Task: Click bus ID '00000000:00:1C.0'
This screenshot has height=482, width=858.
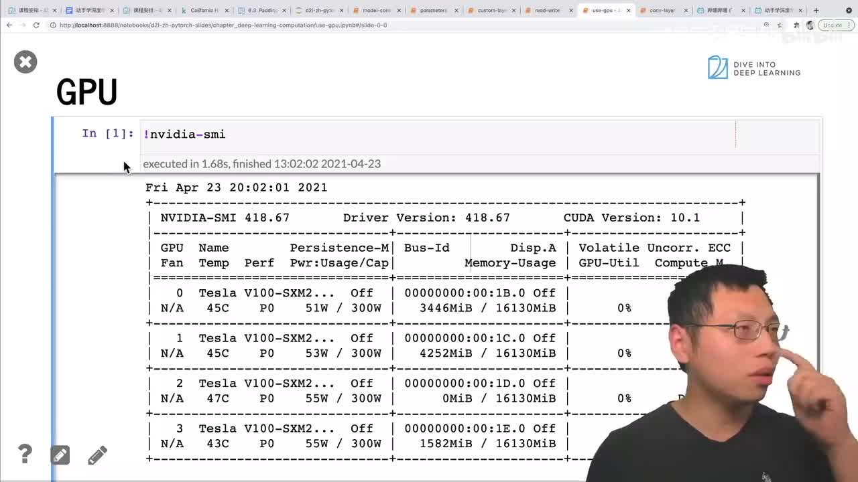Action: 465,338
